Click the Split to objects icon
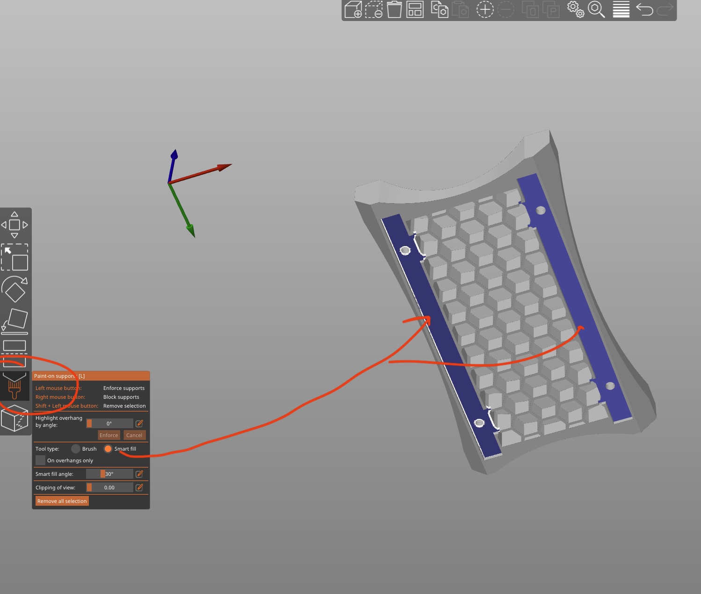Screen dimensions: 701x594 [530, 9]
